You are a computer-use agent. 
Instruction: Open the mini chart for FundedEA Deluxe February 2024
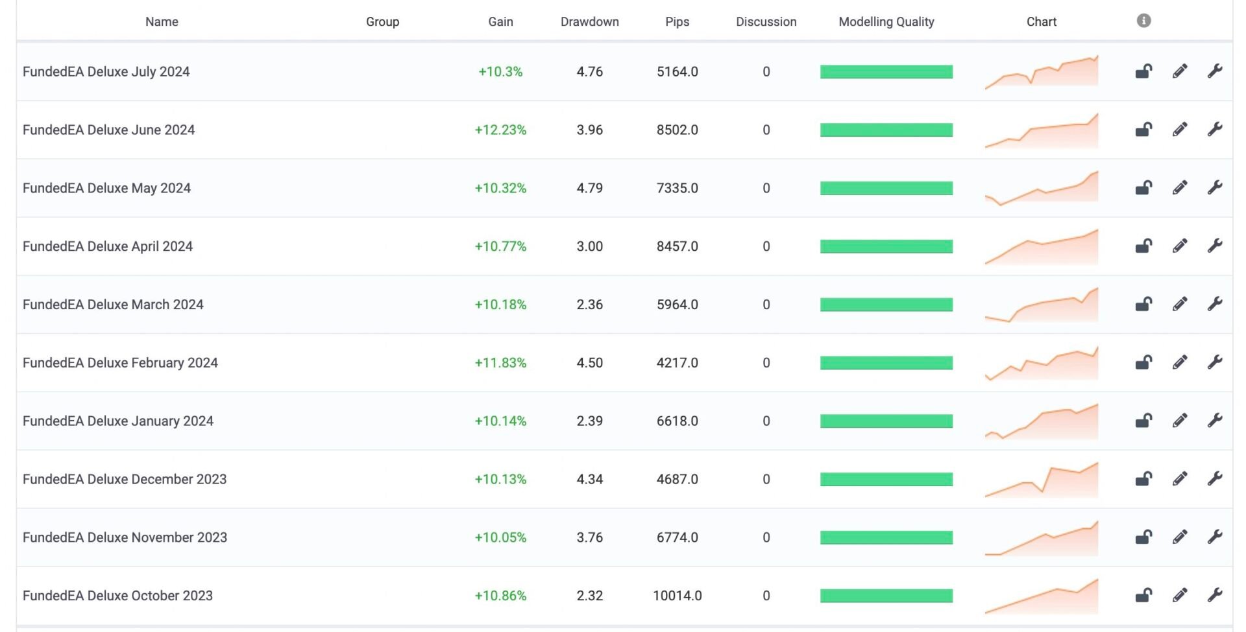[1041, 362]
